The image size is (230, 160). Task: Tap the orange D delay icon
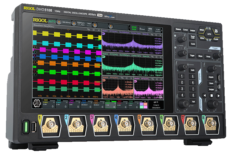click(95, 25)
